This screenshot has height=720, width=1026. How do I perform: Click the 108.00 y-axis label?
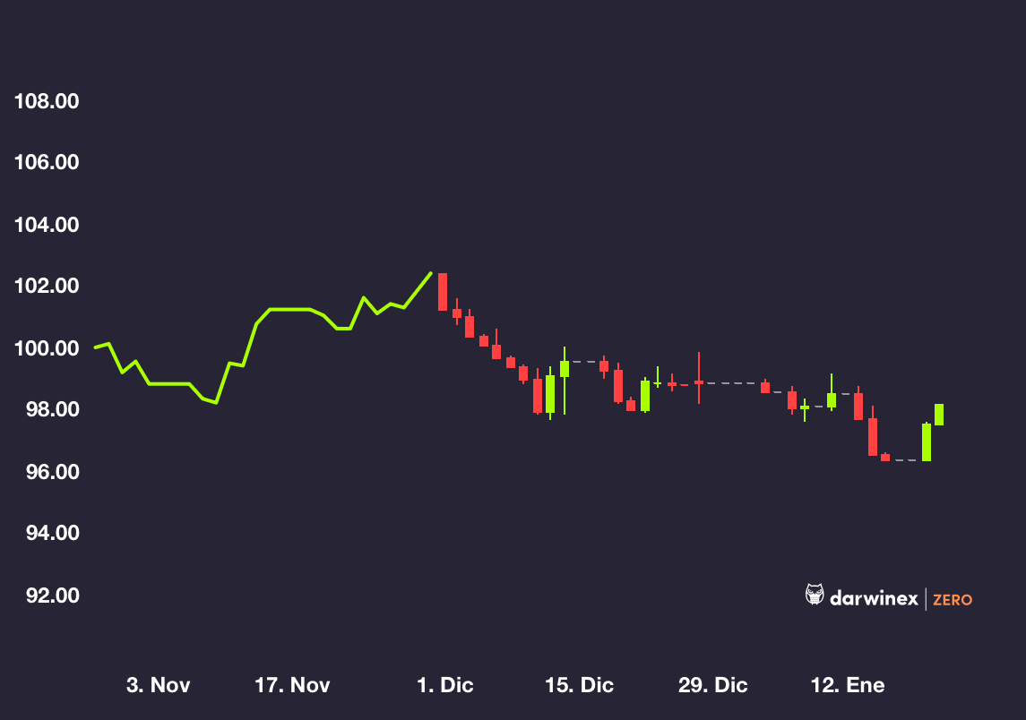pos(47,101)
